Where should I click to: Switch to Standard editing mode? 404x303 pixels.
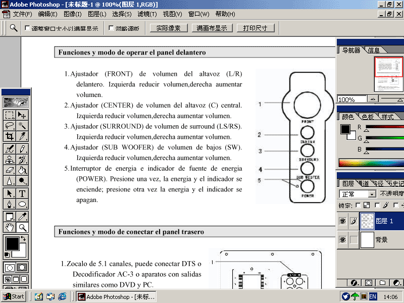pyautogui.click(x=10, y=268)
